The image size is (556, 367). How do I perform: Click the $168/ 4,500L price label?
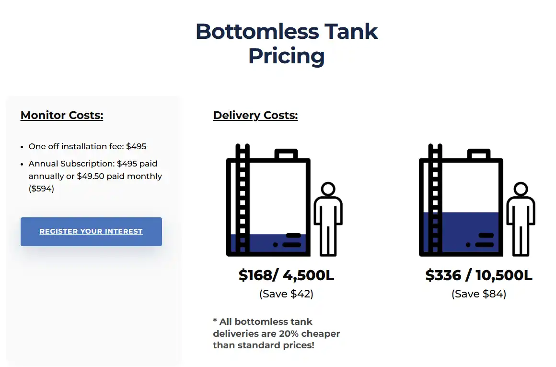(x=287, y=275)
